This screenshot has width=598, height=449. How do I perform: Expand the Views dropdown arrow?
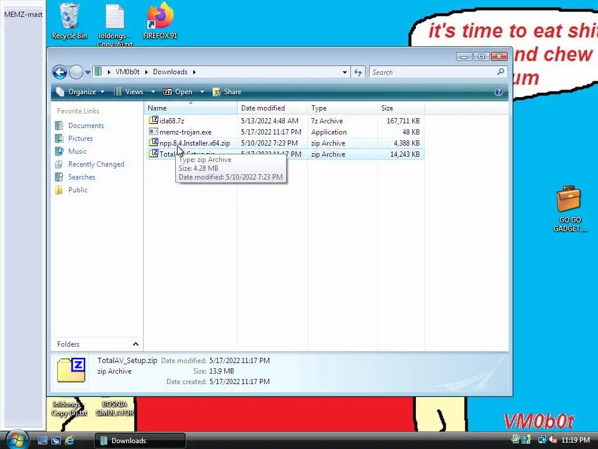153,92
